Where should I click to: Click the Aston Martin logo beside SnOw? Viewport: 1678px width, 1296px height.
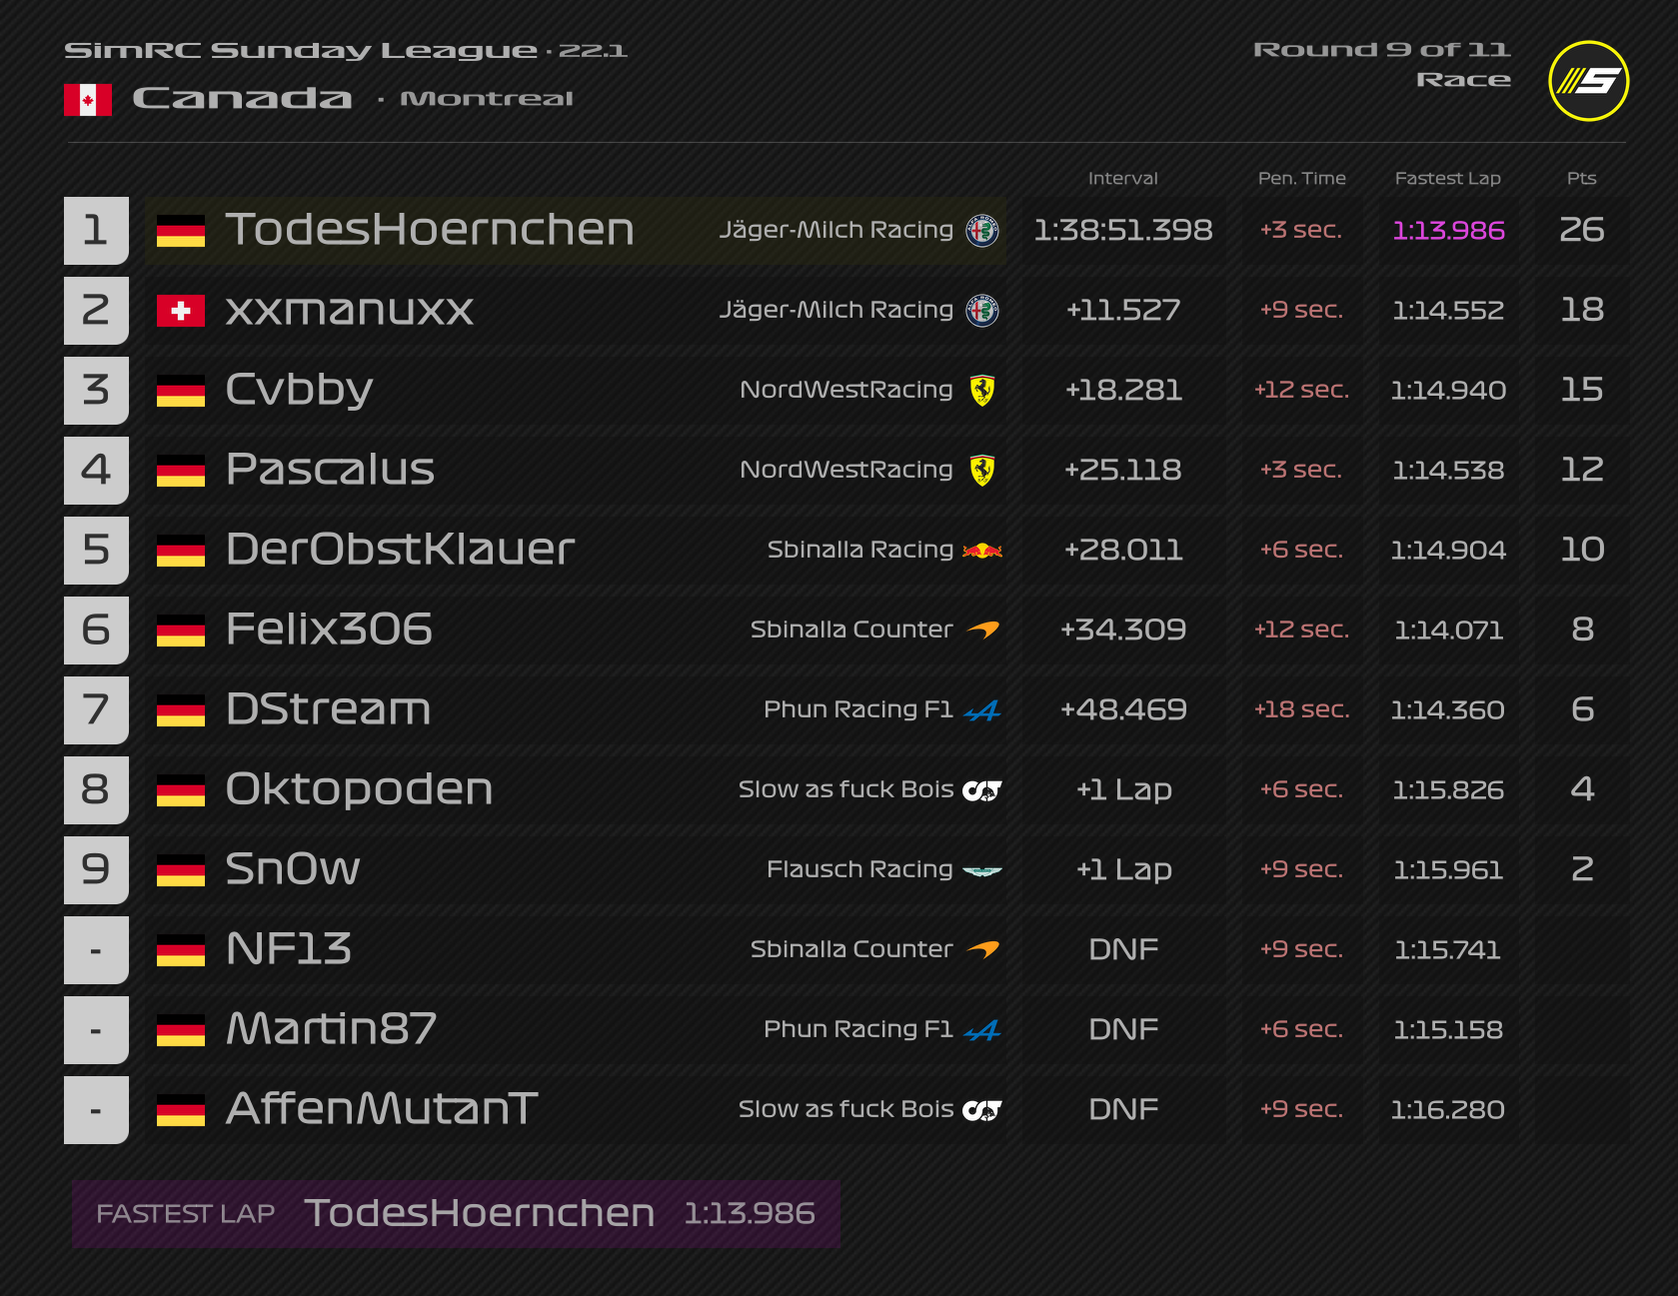[x=982, y=870]
